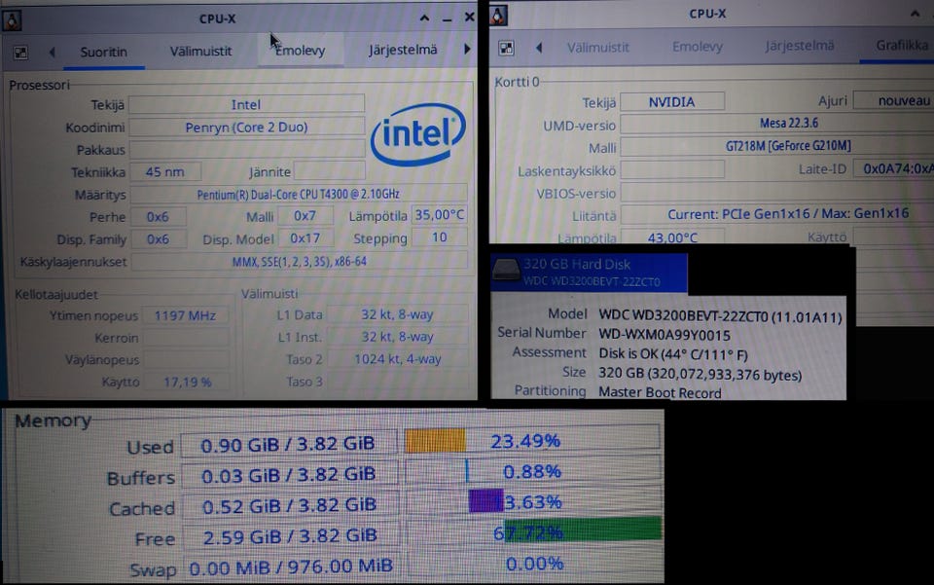The image size is (934, 585).
Task: Click the Käyttö value 17,19 %
Action: coord(188,382)
